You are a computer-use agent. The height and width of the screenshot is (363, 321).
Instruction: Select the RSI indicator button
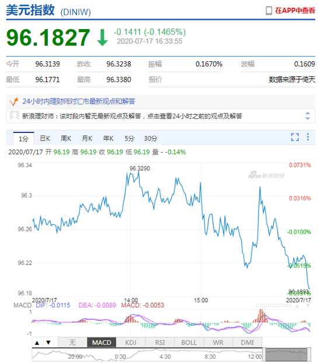click(x=160, y=343)
